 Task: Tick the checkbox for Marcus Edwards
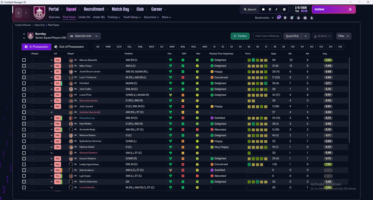pos(24,60)
